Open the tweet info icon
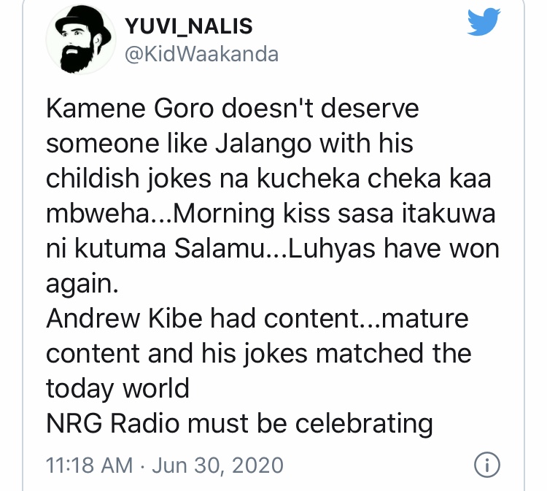Viewport: 547px width, 491px height. 487,465
